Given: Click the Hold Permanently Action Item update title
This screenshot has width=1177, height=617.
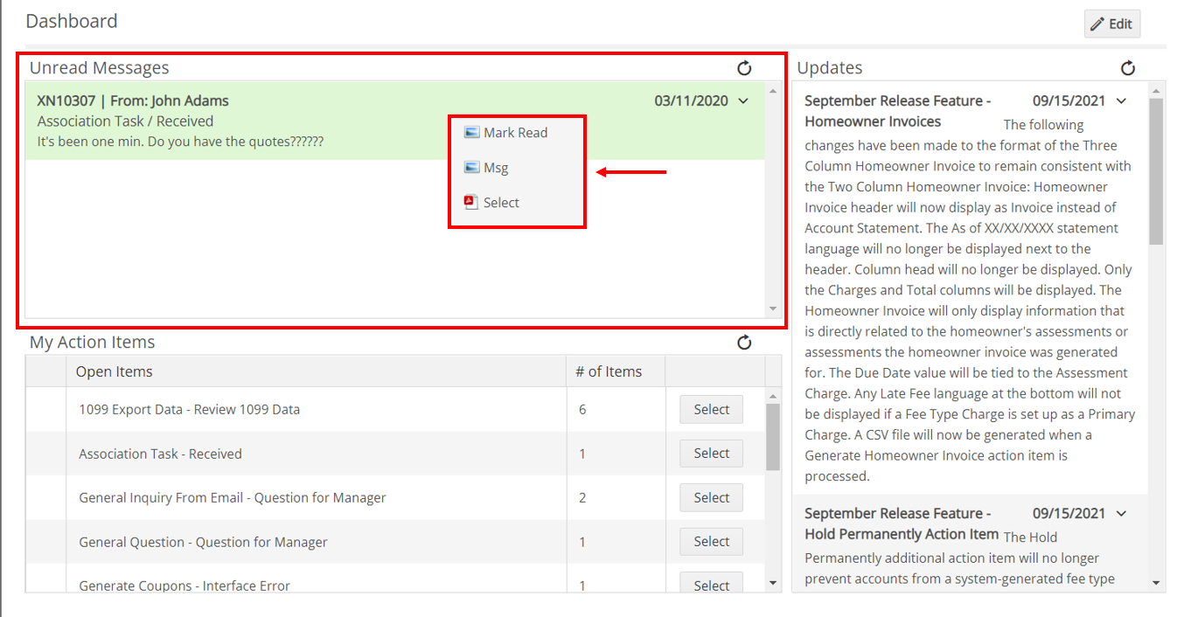Looking at the screenshot, I should (902, 523).
